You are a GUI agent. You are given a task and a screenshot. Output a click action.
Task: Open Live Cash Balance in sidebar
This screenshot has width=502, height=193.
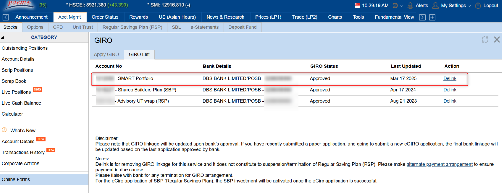tap(21, 103)
